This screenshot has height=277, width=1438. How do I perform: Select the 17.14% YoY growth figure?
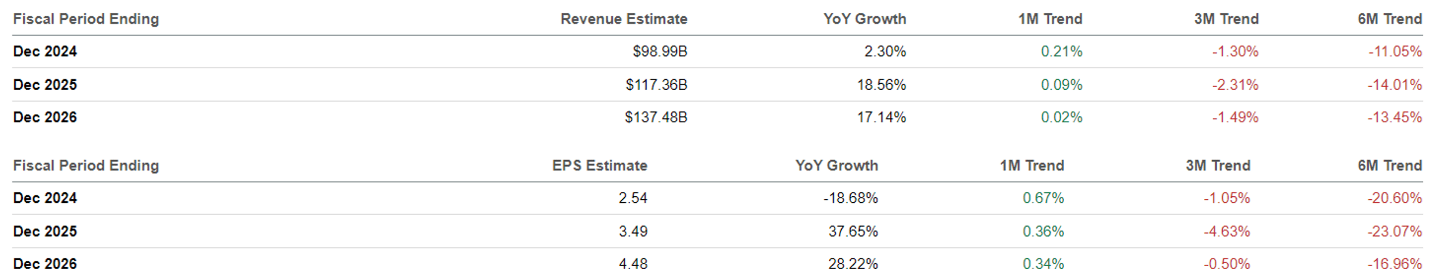881,118
